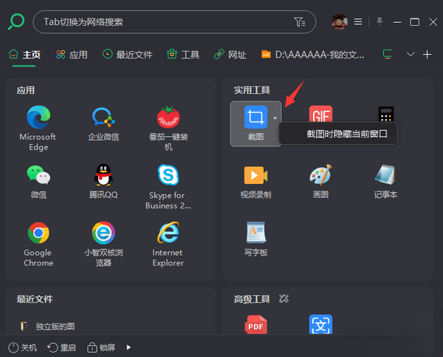The image size is (443, 357).
Task: Click 应用 section heading
Action: click(x=26, y=90)
